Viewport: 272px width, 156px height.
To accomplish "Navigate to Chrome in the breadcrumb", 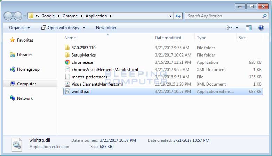I will pyautogui.click(x=70, y=16).
